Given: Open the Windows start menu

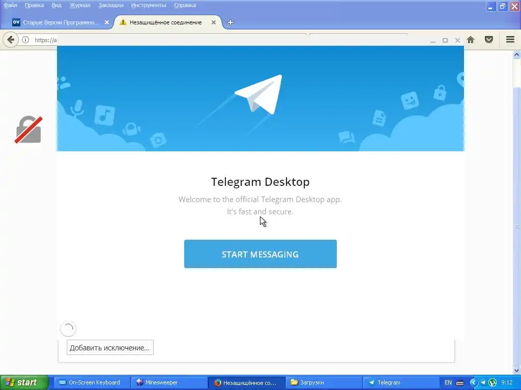Looking at the screenshot, I should [24, 382].
